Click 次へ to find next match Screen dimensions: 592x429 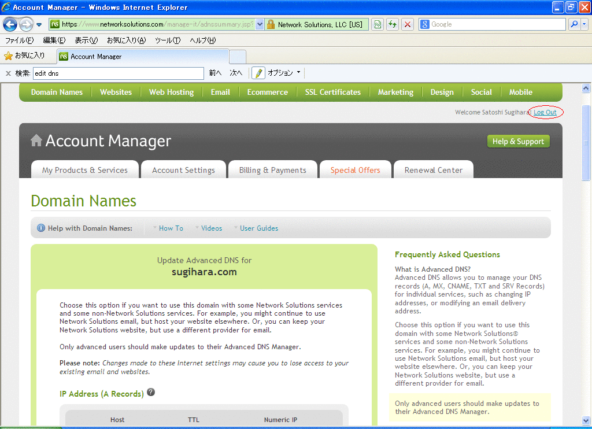pos(236,73)
